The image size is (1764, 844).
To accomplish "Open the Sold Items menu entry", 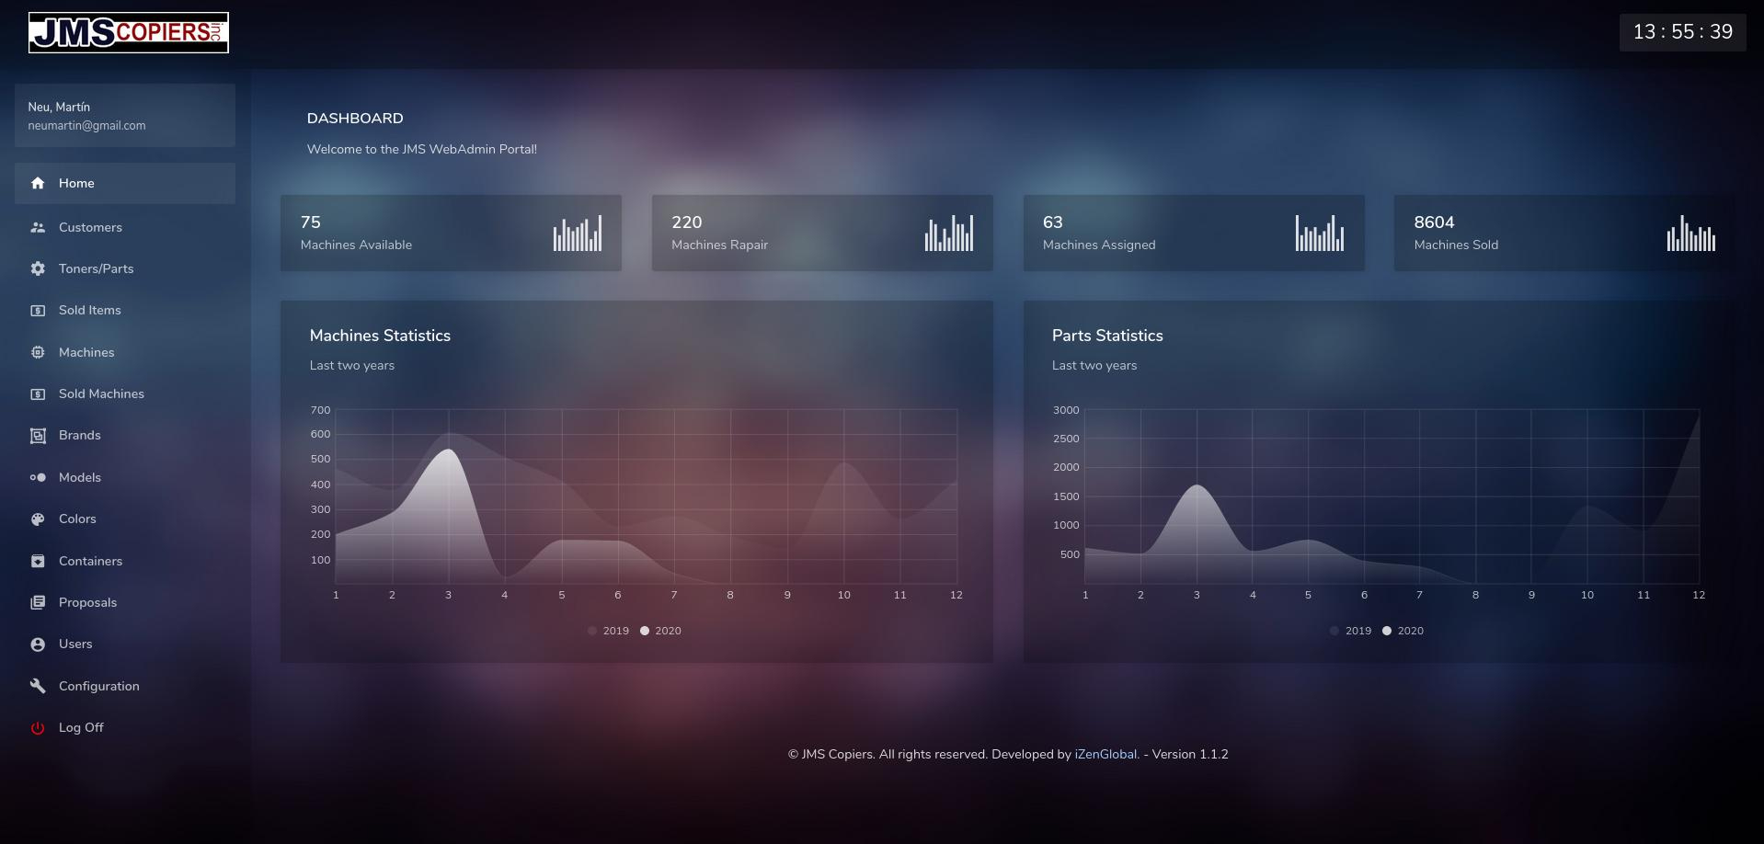I will click(90, 310).
